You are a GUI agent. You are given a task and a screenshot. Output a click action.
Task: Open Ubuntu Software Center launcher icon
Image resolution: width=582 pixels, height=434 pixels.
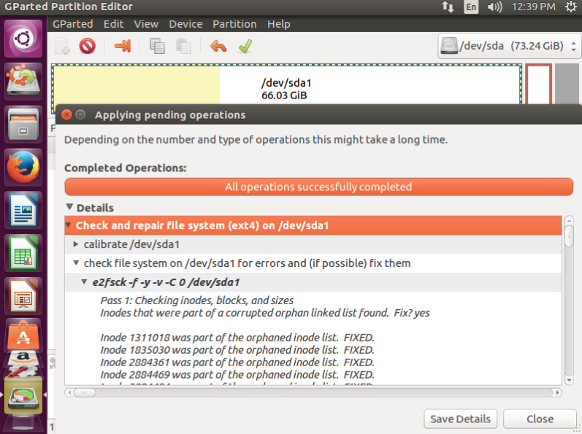coord(23,336)
